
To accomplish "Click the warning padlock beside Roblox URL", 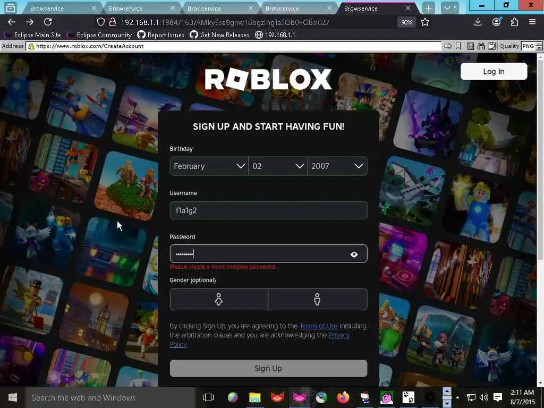I will click(x=31, y=46).
